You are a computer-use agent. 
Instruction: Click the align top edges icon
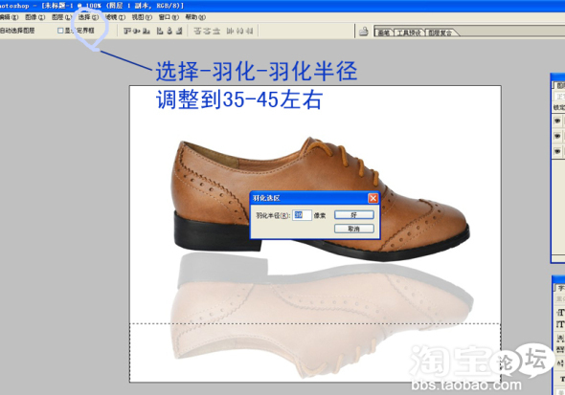pos(126,31)
